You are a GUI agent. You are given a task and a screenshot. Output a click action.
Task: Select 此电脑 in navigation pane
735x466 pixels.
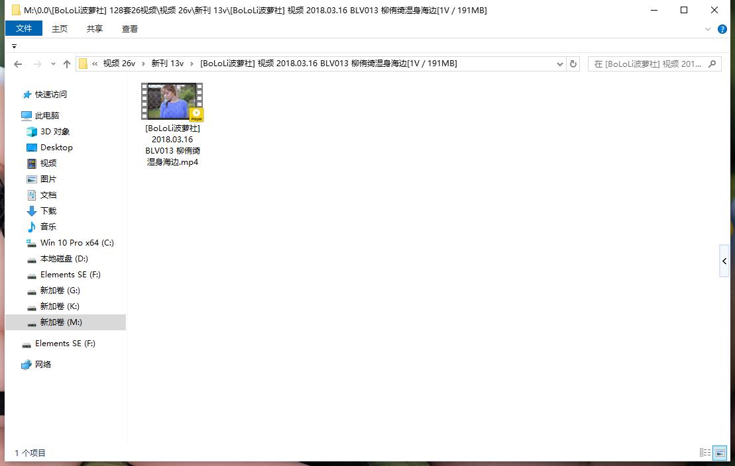(47, 115)
